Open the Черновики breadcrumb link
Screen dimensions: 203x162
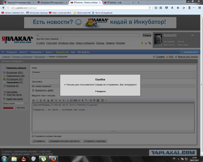click(40, 57)
